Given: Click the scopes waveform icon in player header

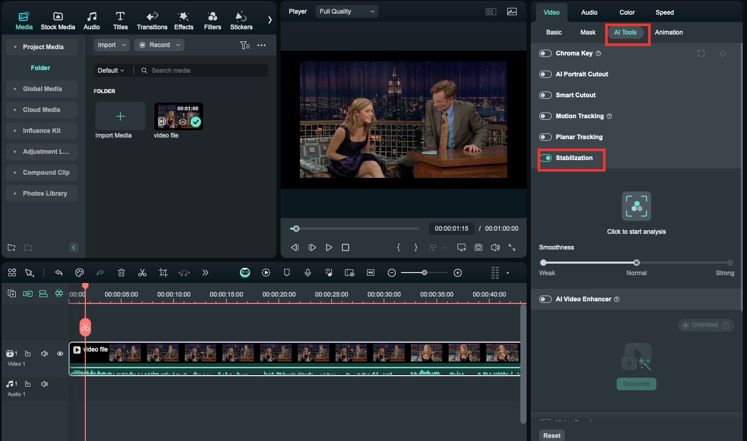Looking at the screenshot, I should tap(512, 12).
